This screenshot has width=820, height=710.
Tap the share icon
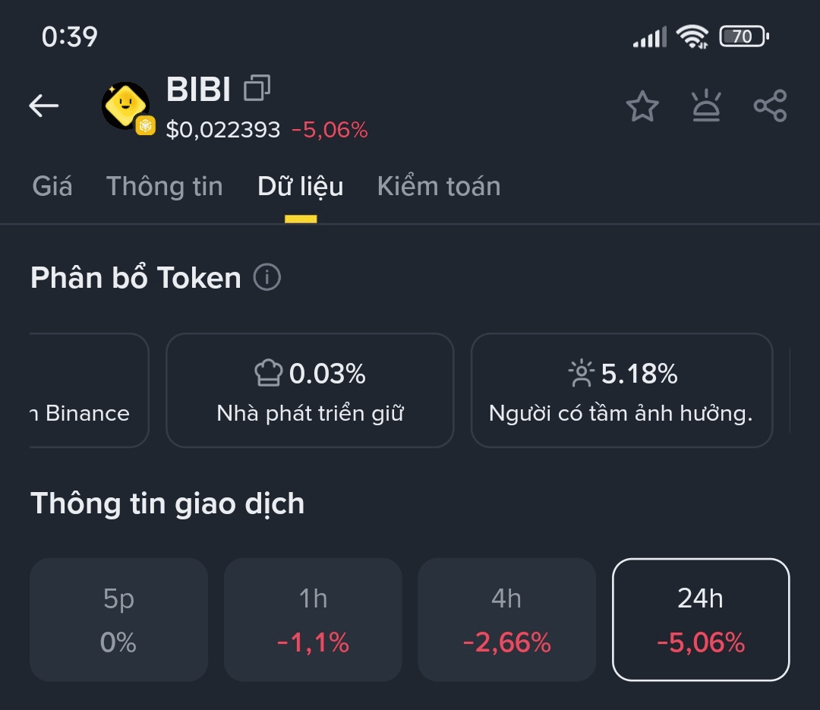coord(770,106)
